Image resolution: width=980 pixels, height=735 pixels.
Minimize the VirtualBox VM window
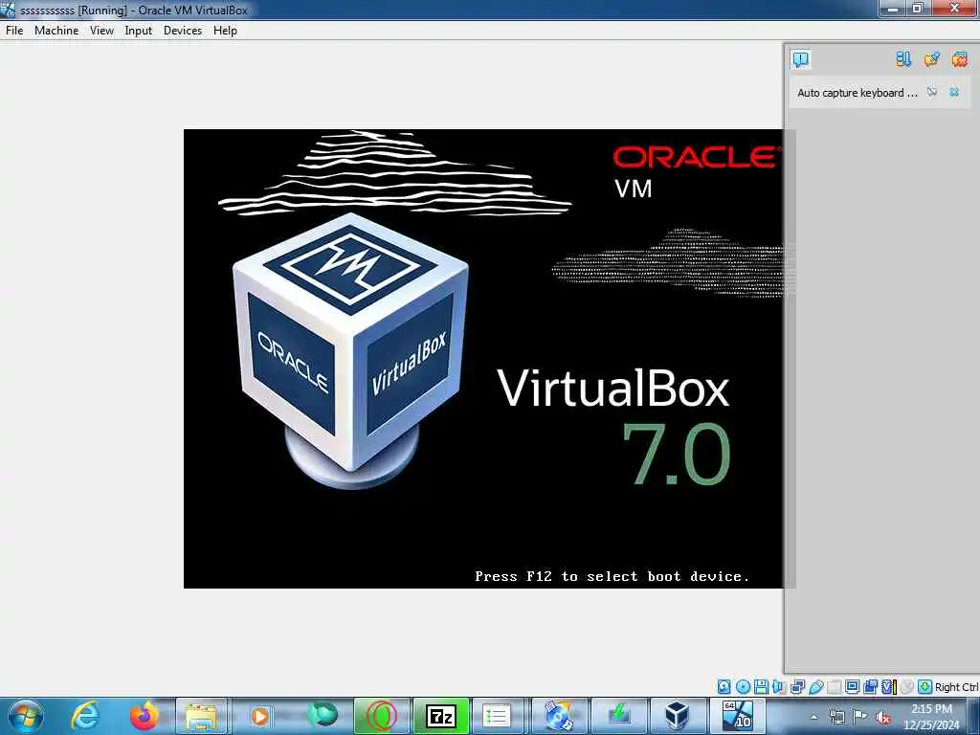[x=893, y=8]
